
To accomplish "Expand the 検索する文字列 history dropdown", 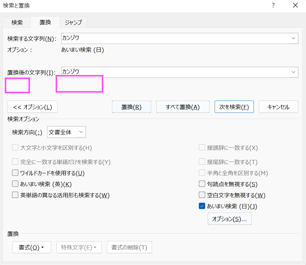I will 293,38.
